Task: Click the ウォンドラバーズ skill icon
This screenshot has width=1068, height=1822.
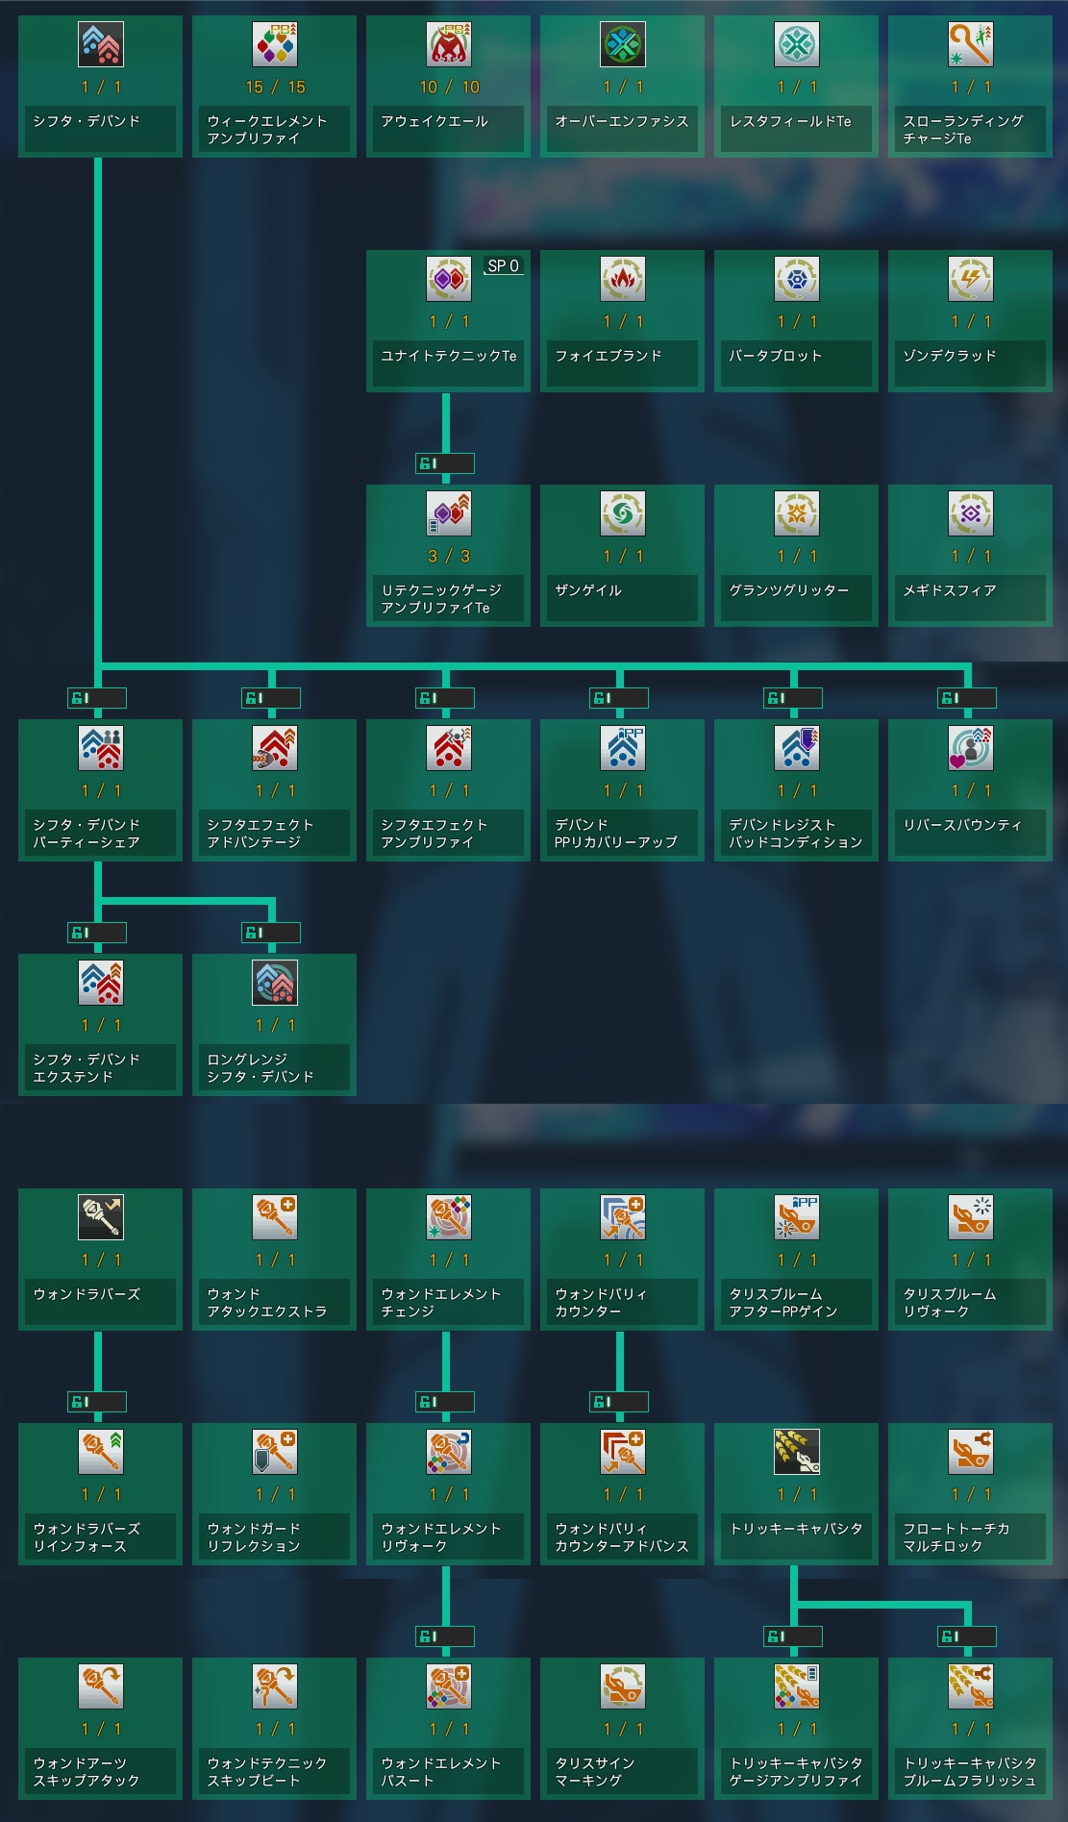Action: tap(101, 1217)
